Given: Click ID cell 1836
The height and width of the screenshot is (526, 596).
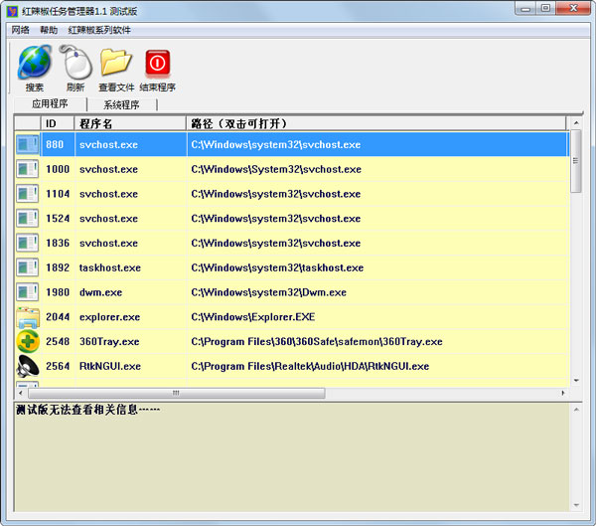Looking at the screenshot, I should coord(58,243).
